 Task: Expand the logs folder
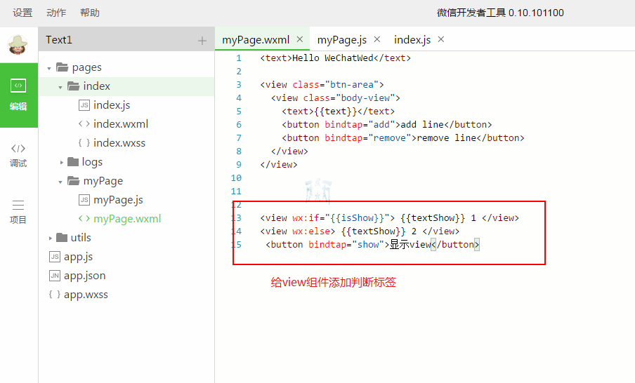point(61,162)
